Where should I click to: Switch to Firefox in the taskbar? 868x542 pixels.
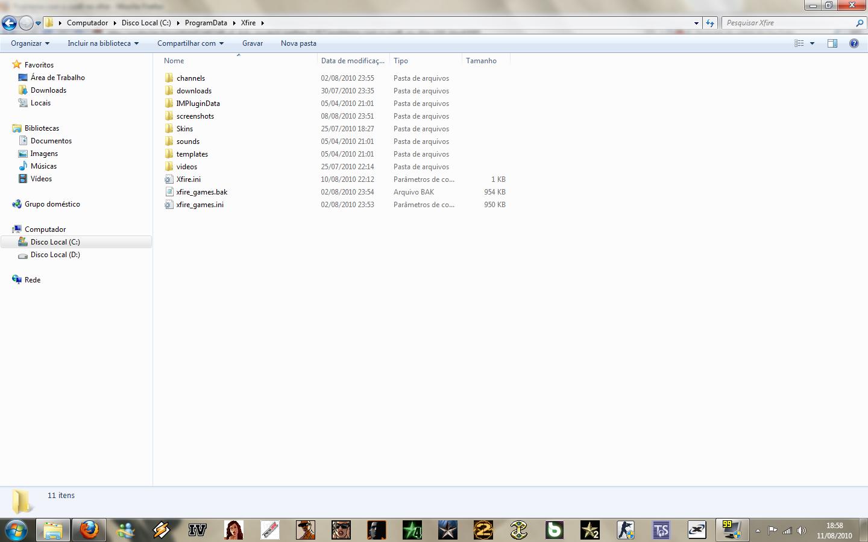[89, 530]
